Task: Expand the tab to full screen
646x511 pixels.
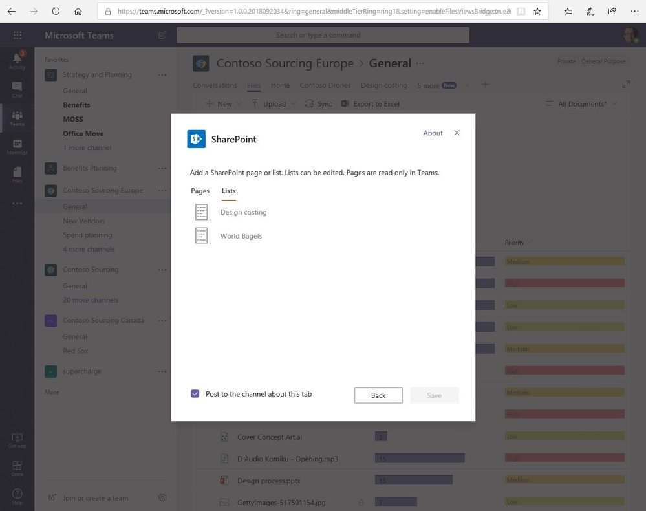Action: (x=626, y=84)
